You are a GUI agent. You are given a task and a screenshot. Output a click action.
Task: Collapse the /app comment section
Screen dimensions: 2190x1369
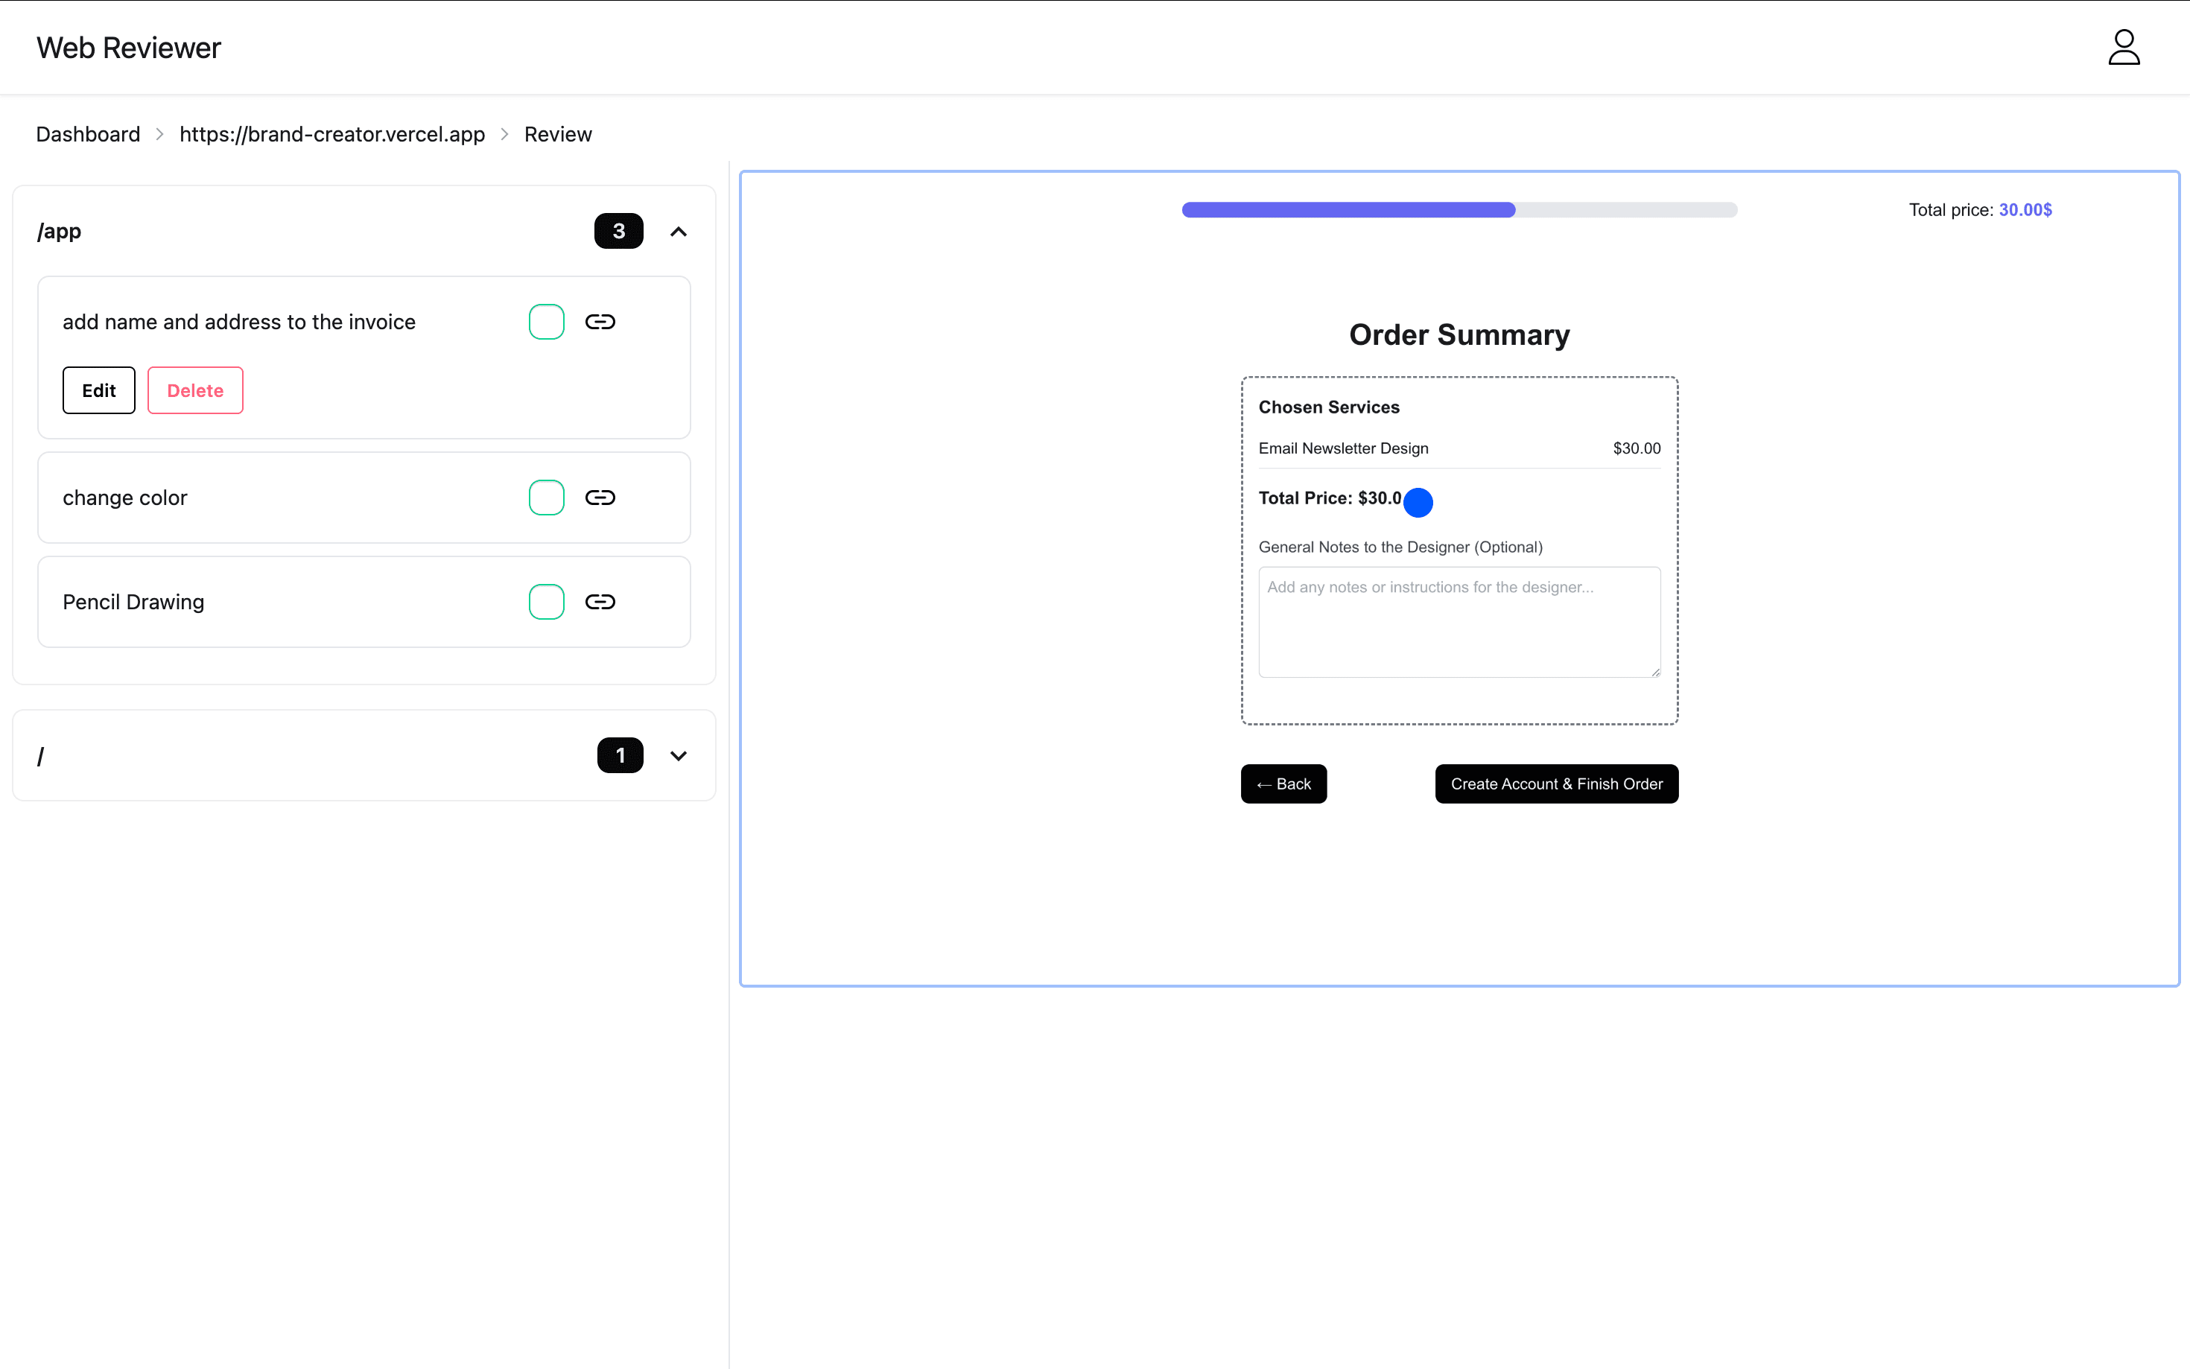[x=678, y=232]
